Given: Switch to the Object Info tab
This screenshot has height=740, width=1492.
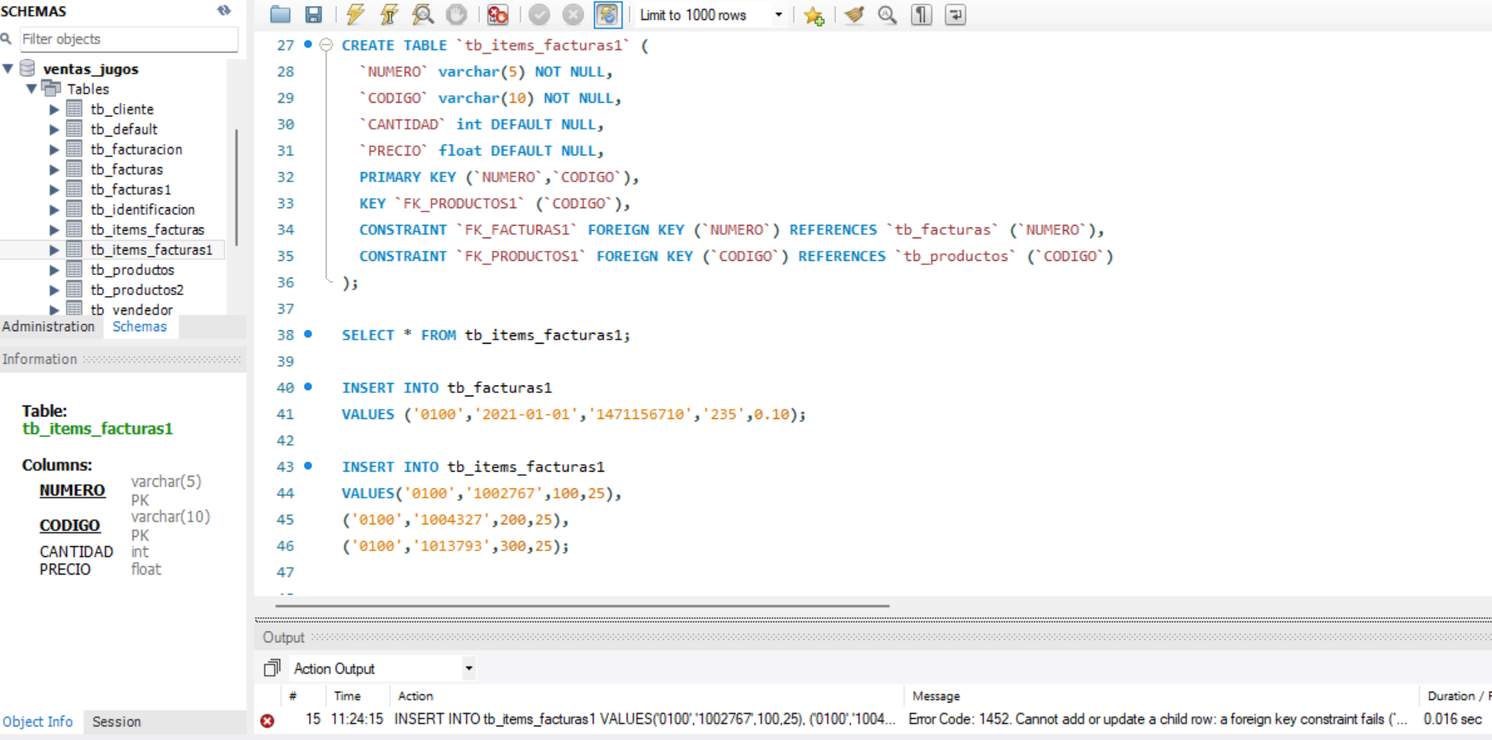Looking at the screenshot, I should coord(38,722).
